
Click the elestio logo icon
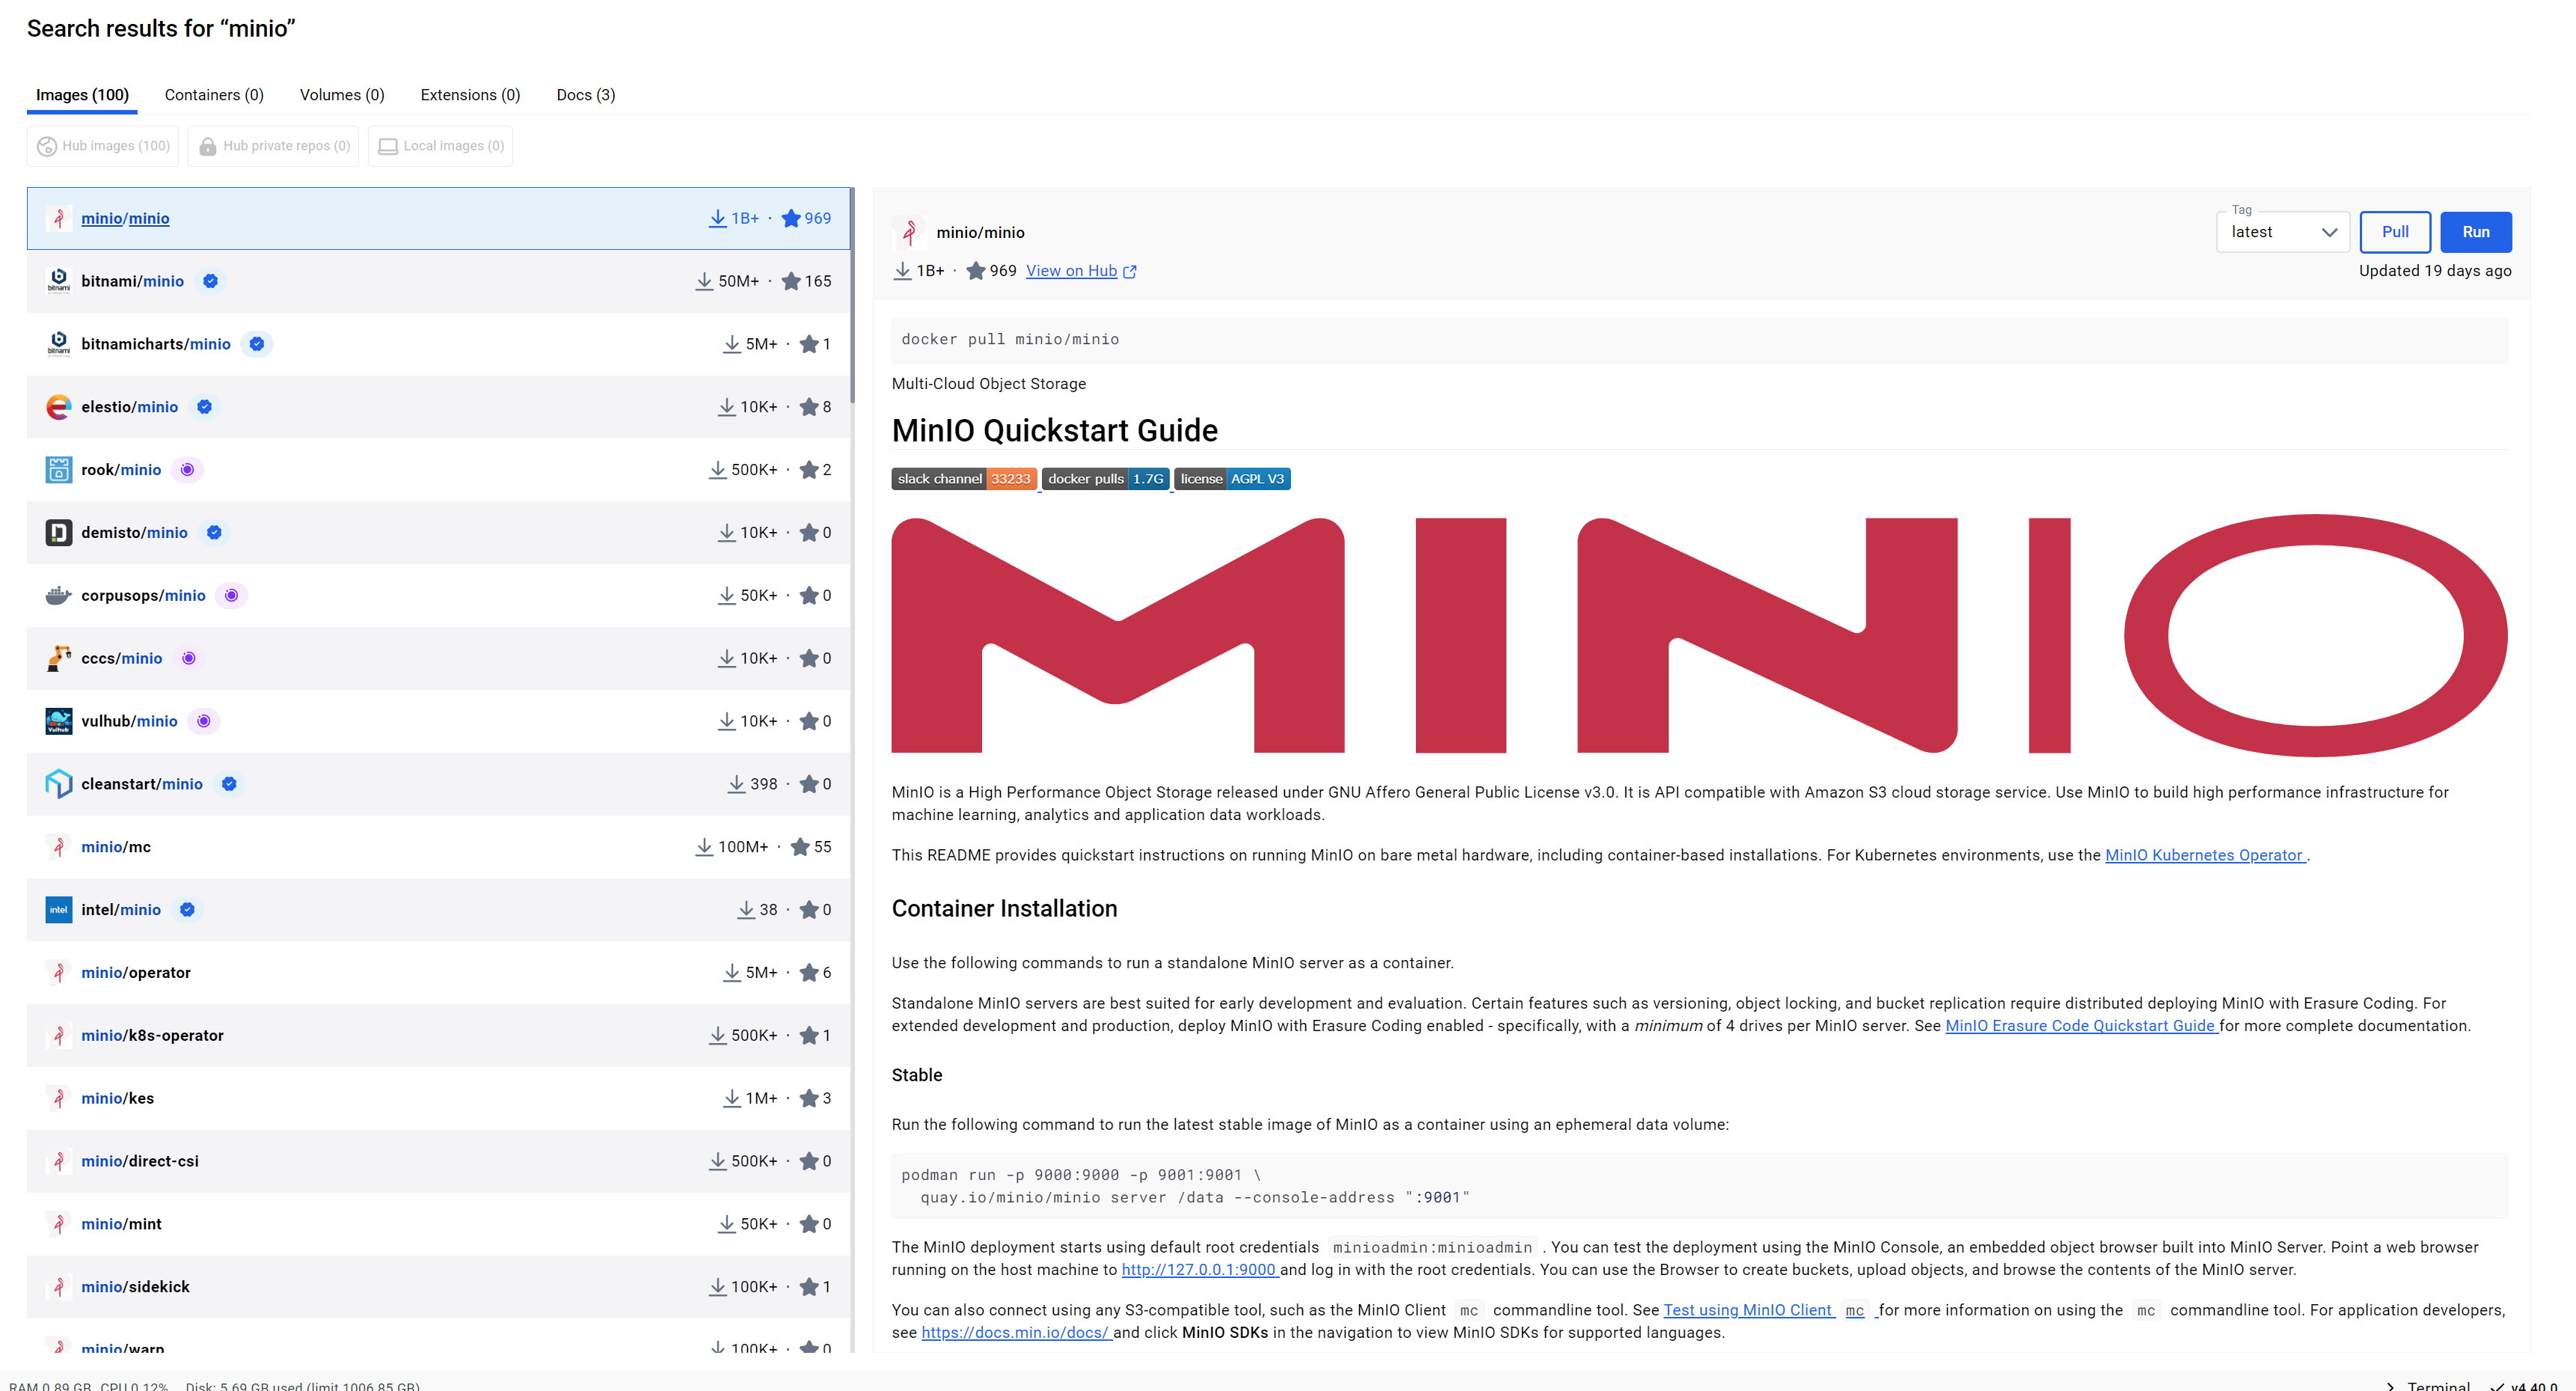click(x=59, y=407)
